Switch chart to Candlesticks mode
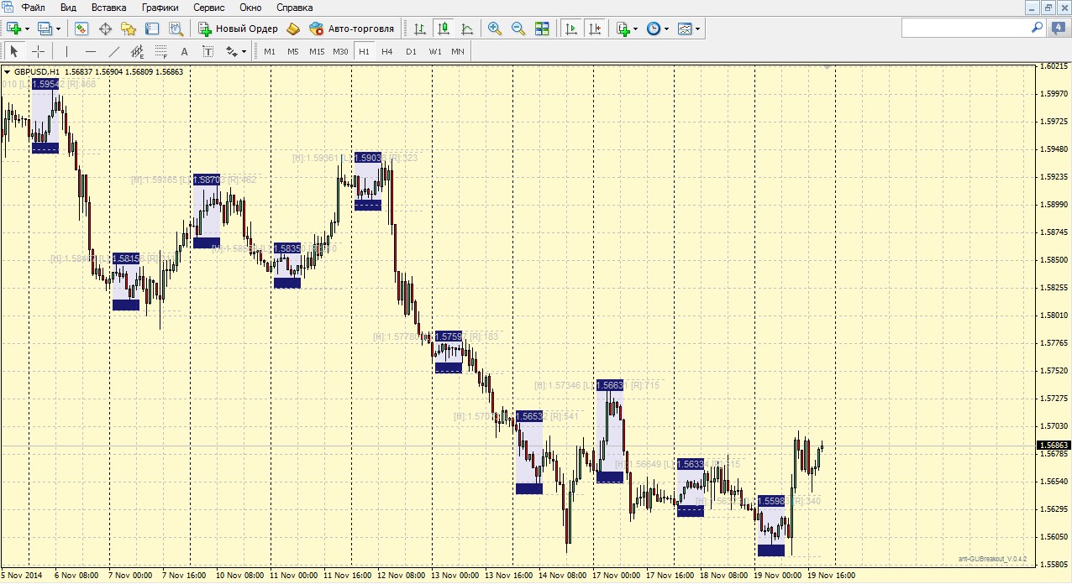Viewport: 1072px width, 584px height. click(444, 29)
